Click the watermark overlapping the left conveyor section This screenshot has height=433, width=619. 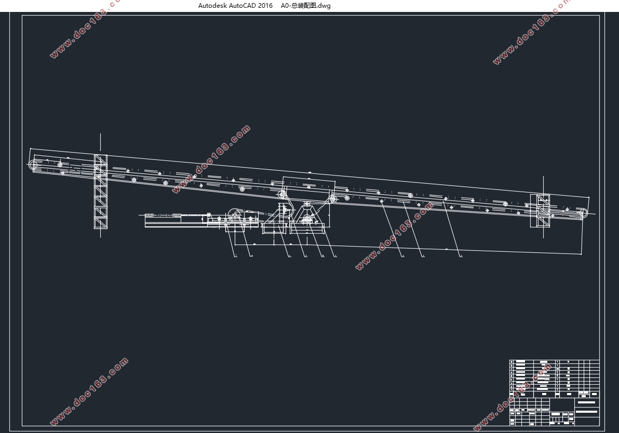[211, 159]
